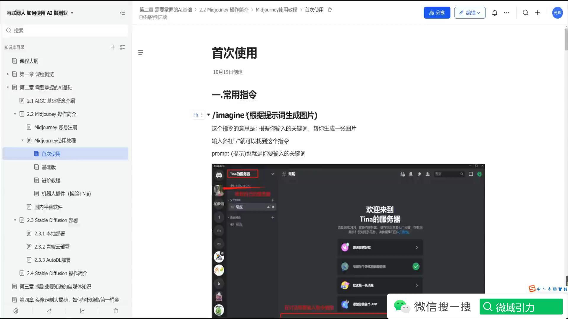Star this document as a favorite
568x319 pixels.
330,10
